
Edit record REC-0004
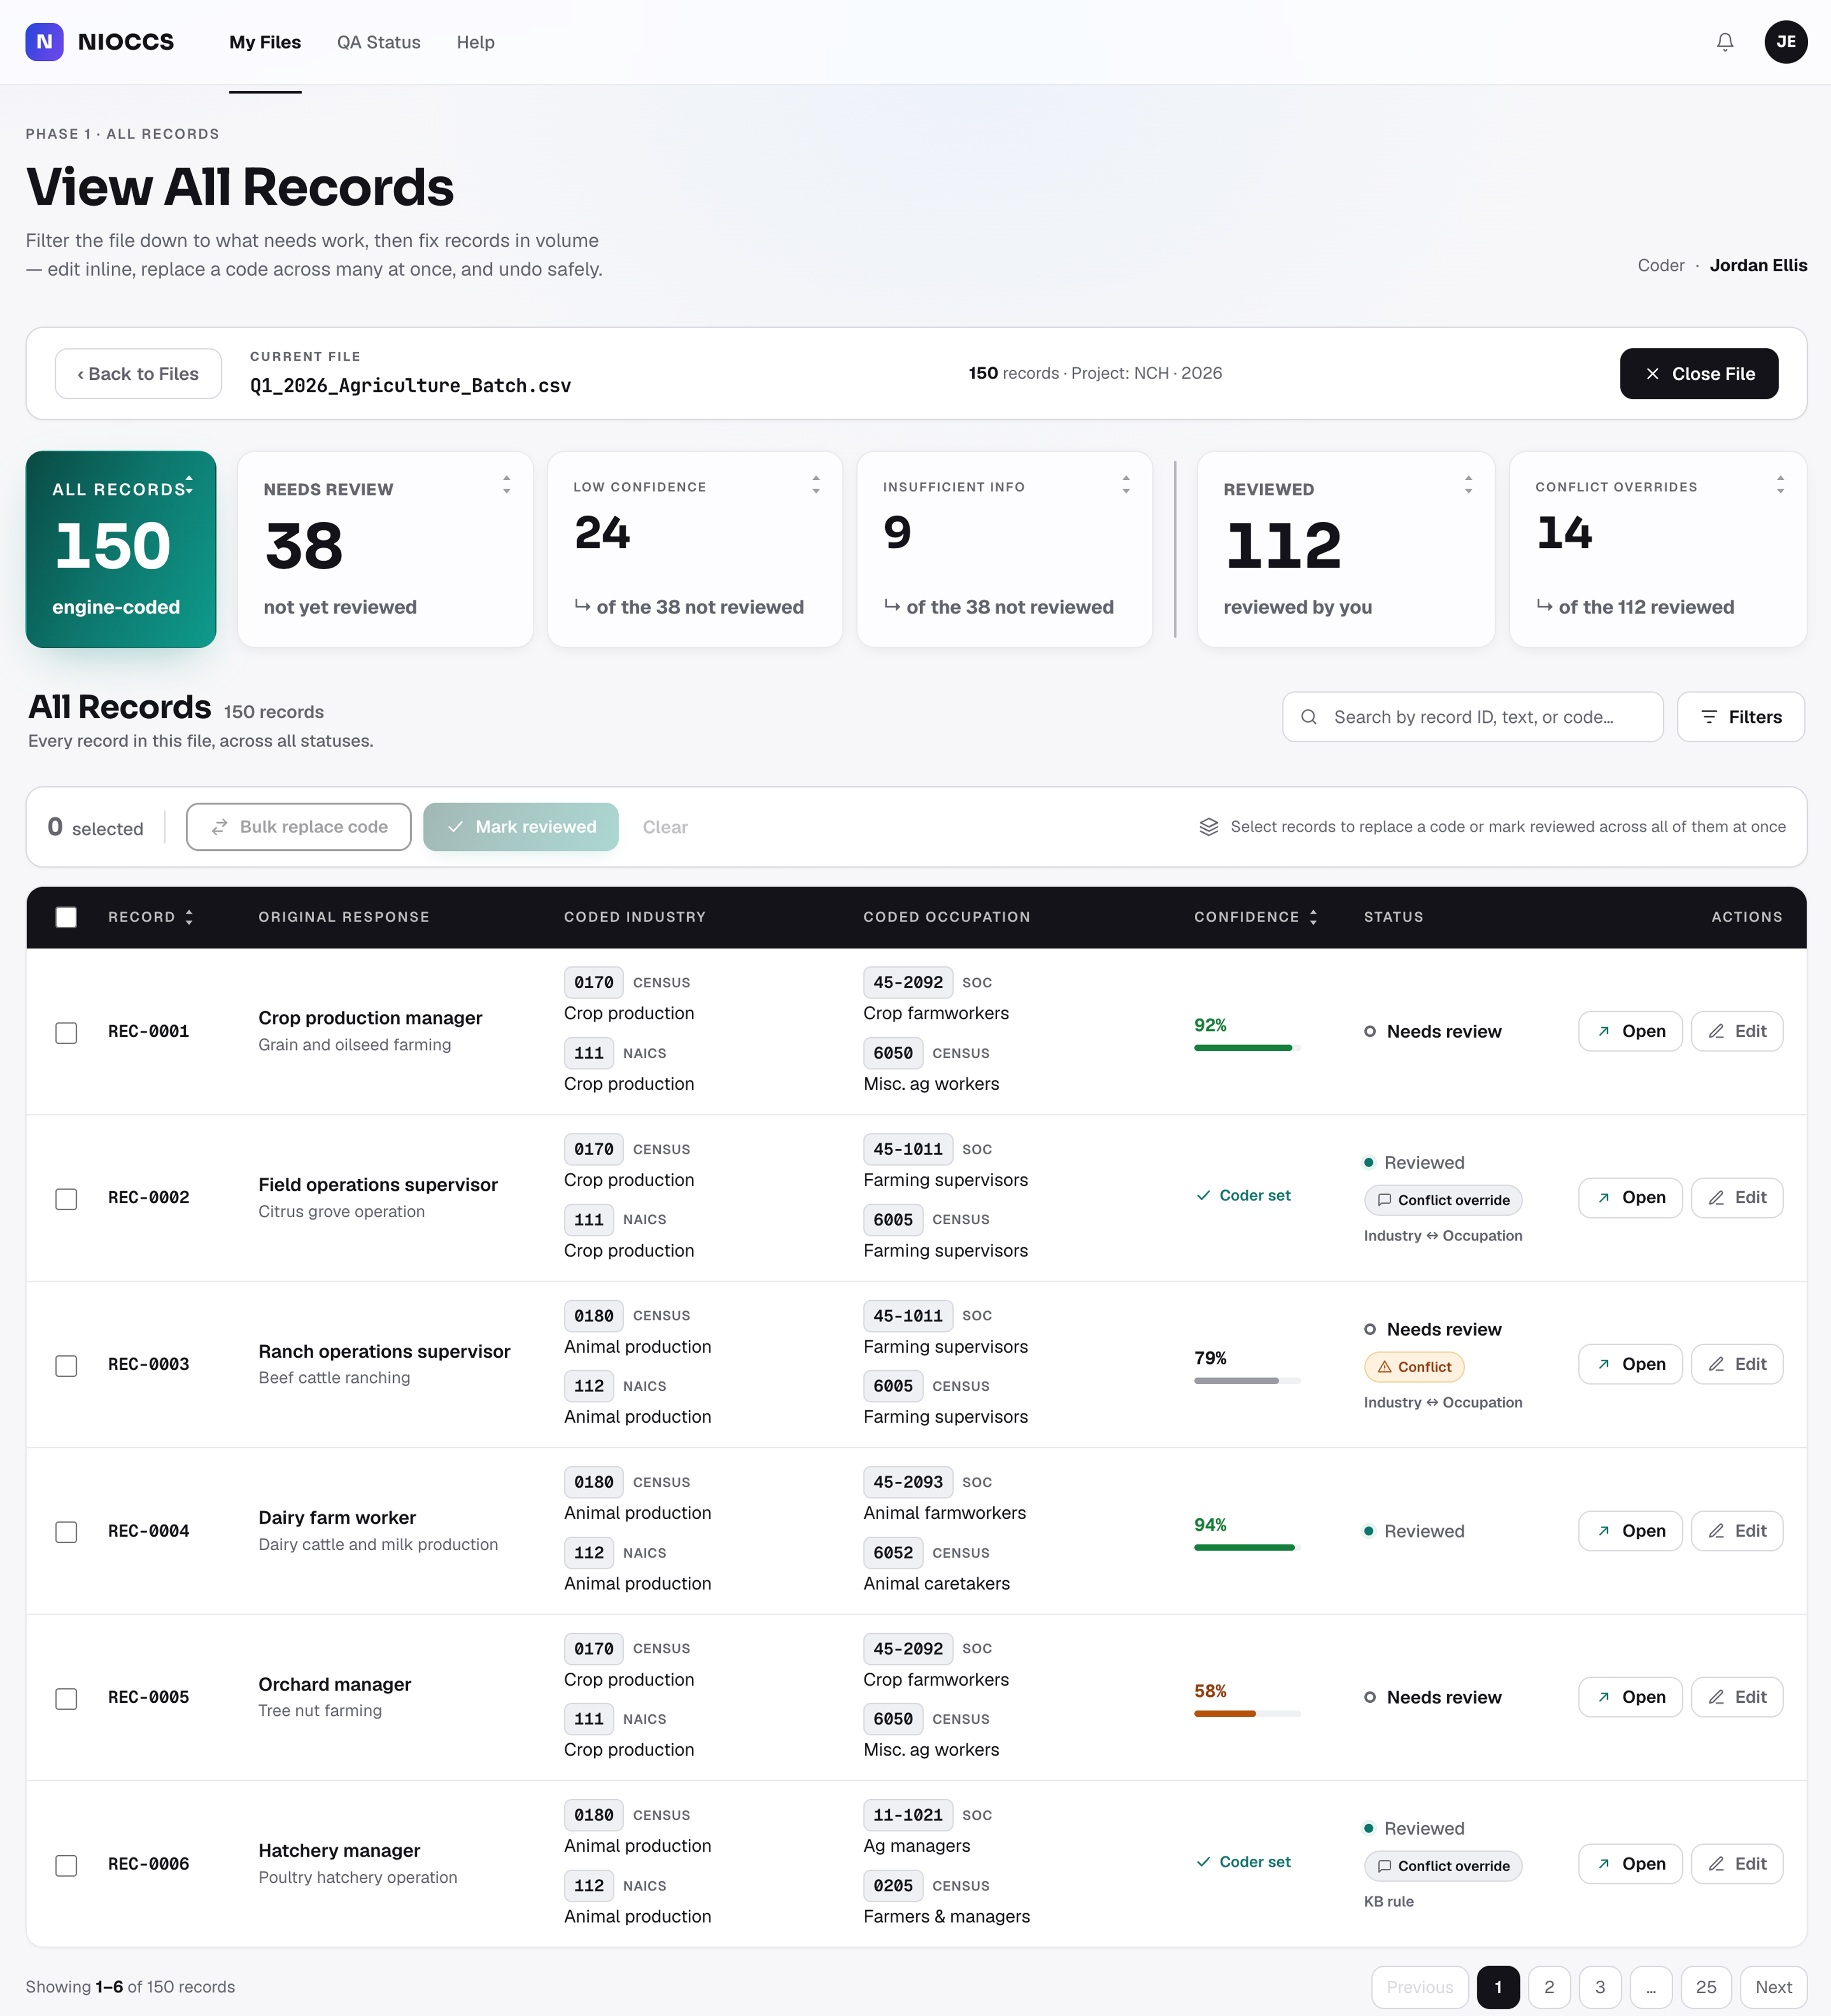click(1736, 1531)
